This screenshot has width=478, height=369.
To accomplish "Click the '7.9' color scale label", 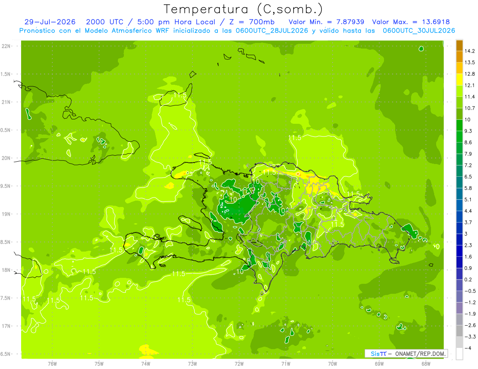I will (x=468, y=154).
